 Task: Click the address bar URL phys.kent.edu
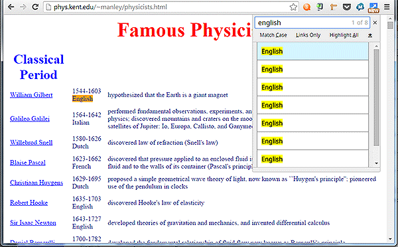click(110, 7)
